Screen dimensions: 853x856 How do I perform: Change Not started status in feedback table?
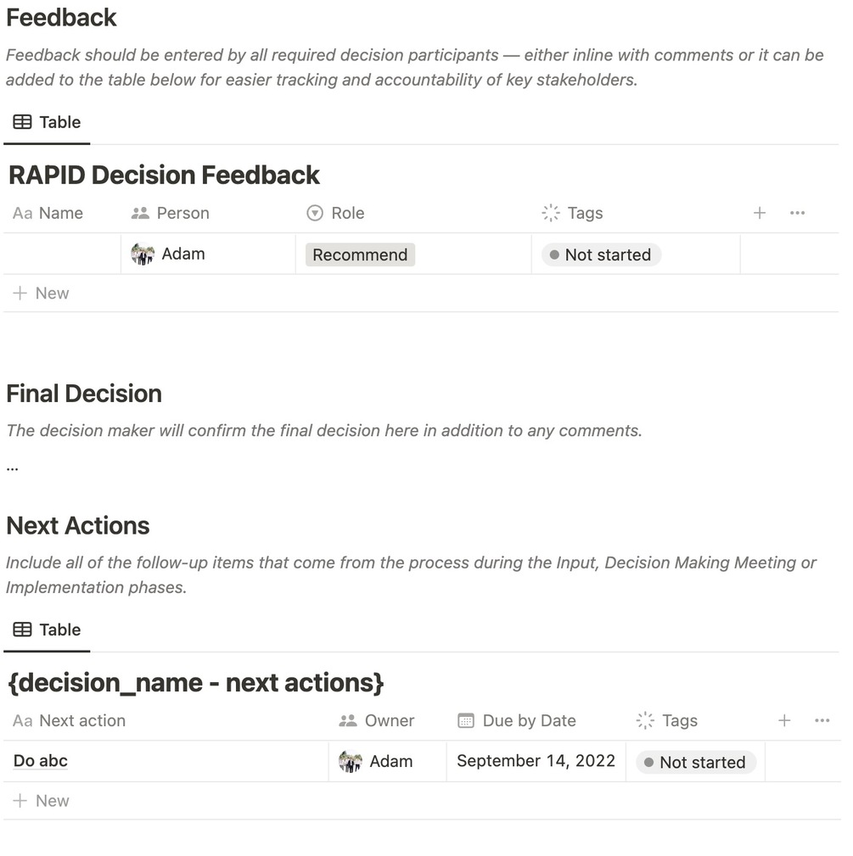pos(601,255)
